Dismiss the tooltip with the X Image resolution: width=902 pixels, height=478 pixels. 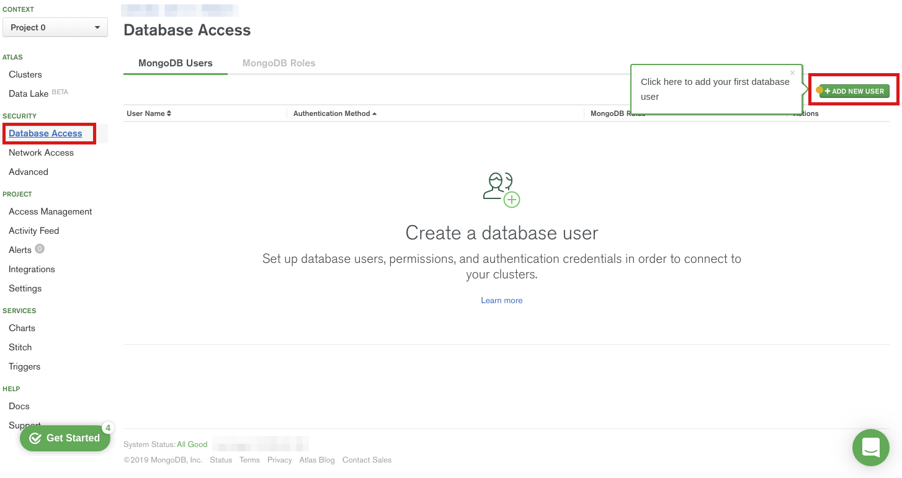[x=792, y=73]
